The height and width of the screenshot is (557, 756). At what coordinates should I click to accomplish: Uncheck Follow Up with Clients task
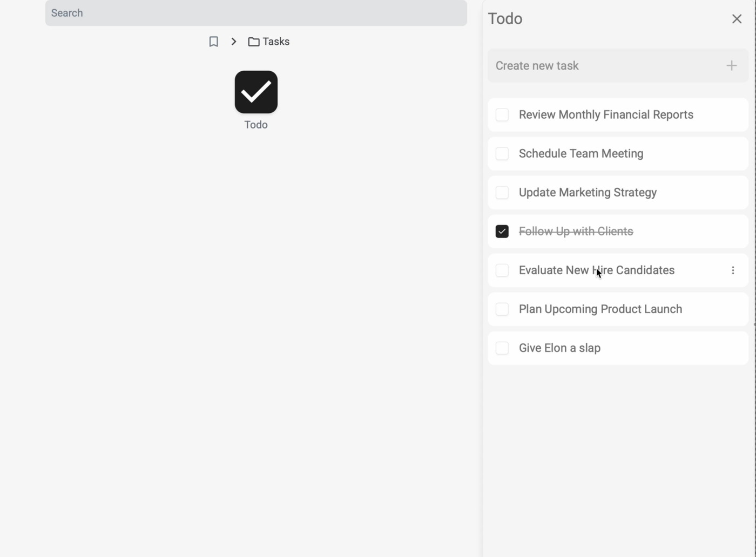click(502, 232)
